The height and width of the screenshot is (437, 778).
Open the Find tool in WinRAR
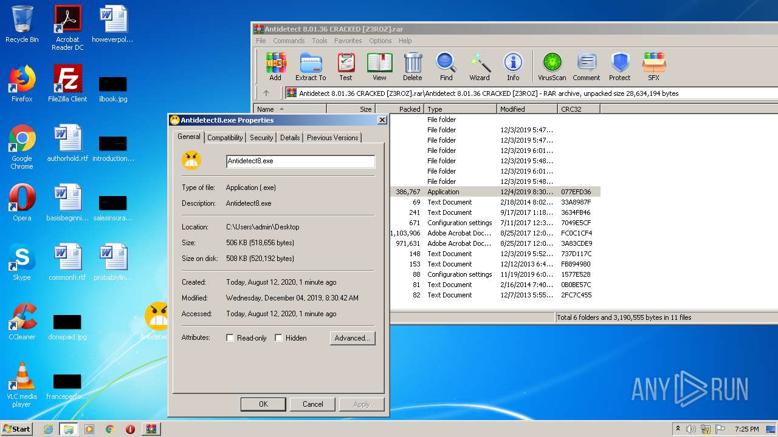446,67
